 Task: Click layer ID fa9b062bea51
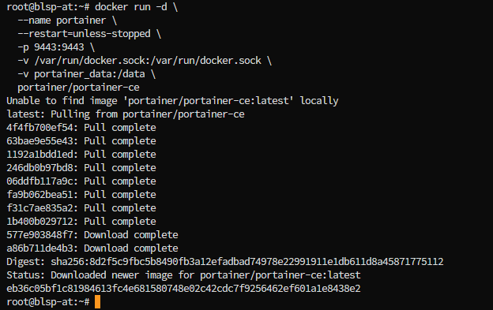[40, 195]
